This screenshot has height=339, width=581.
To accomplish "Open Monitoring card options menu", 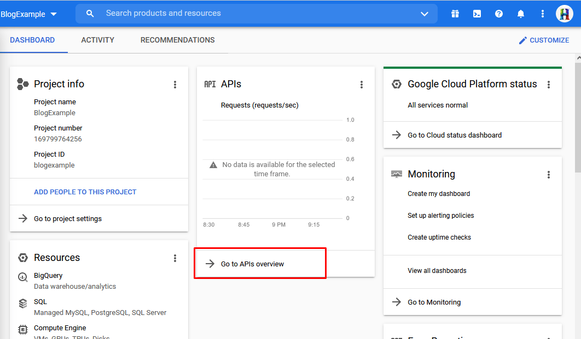I will pyautogui.click(x=549, y=175).
